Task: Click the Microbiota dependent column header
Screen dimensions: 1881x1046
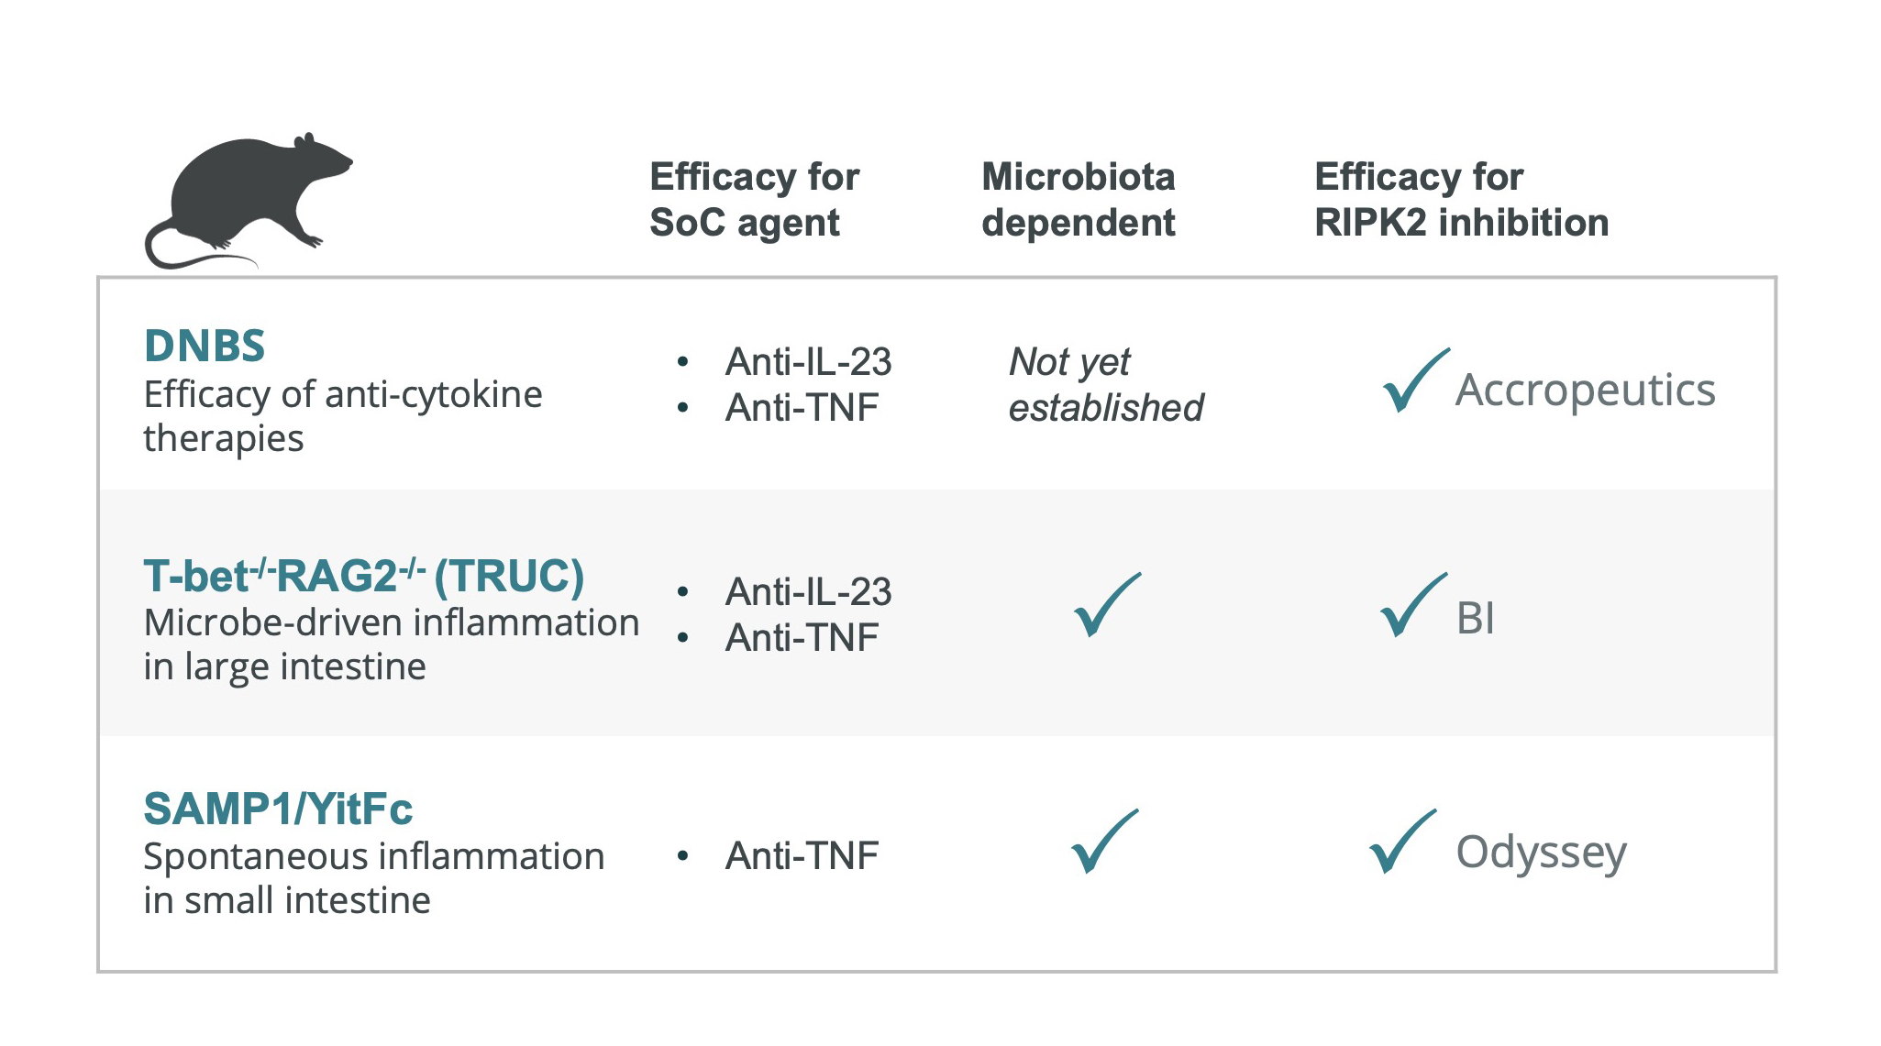Action: click(x=1078, y=200)
